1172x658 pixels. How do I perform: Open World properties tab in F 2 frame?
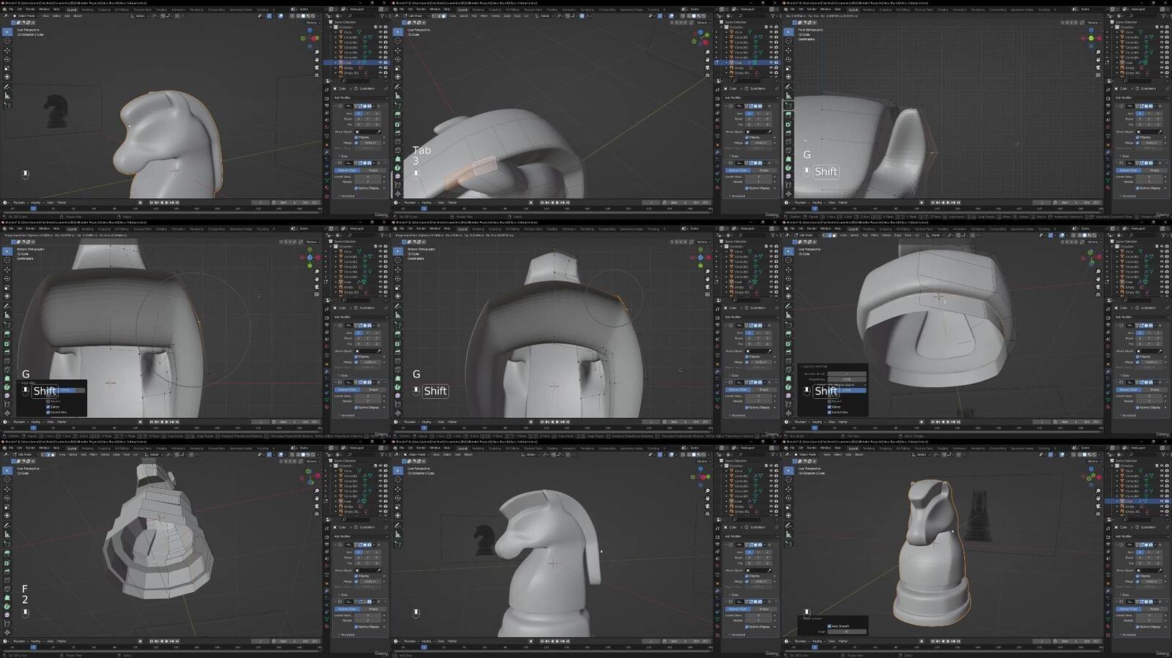coord(327,565)
